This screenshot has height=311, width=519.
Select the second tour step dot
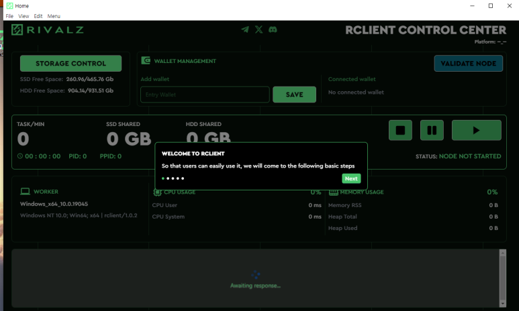168,178
